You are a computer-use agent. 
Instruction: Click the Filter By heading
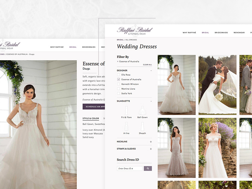[x=123, y=57]
